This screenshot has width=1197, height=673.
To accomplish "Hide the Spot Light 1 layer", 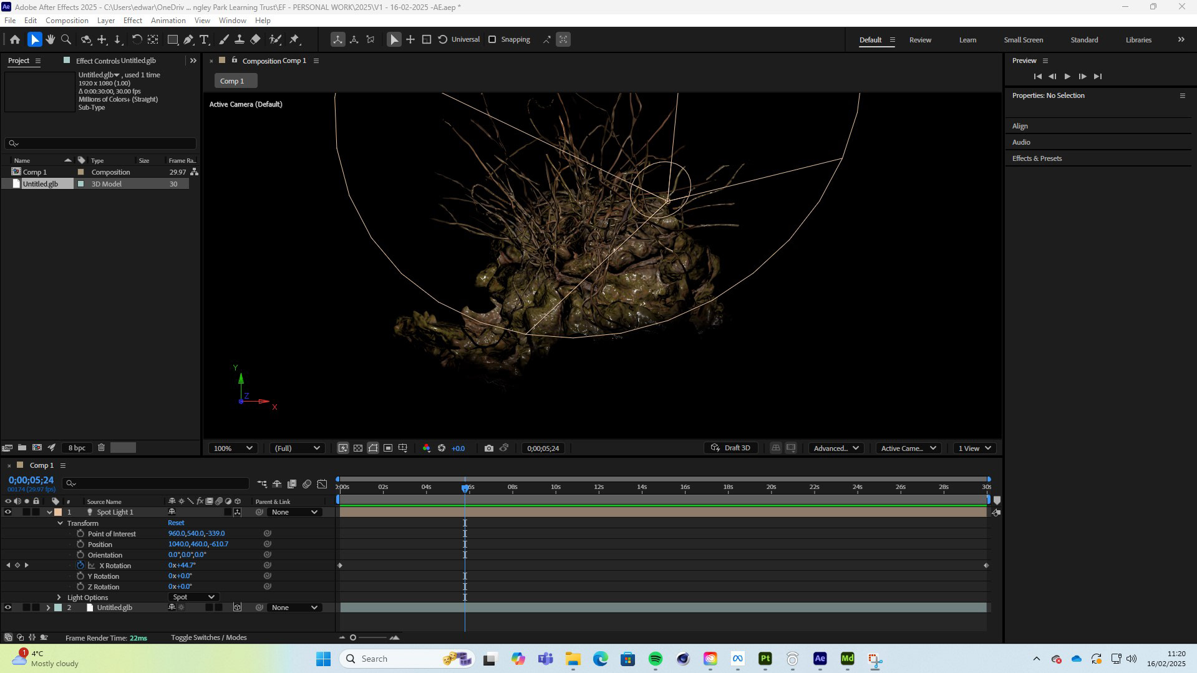I will click(8, 512).
